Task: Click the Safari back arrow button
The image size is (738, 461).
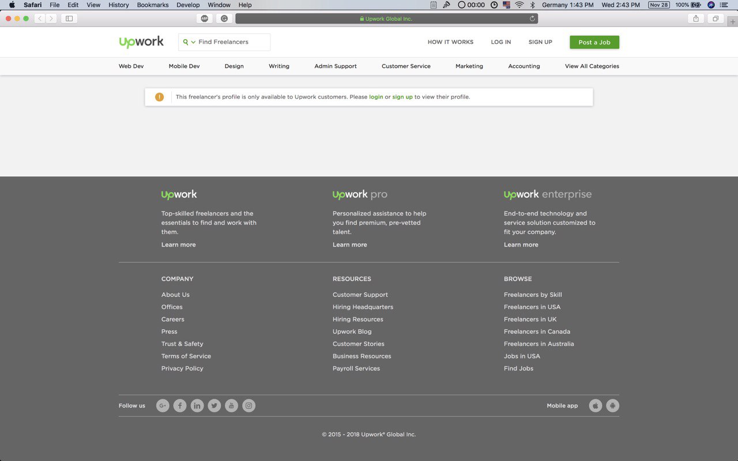Action: (40, 18)
